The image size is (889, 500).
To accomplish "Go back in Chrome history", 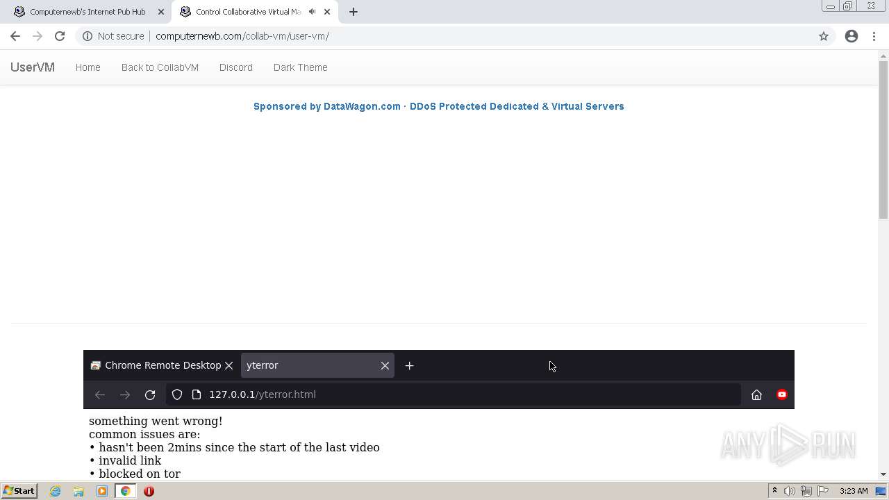I will point(15,36).
